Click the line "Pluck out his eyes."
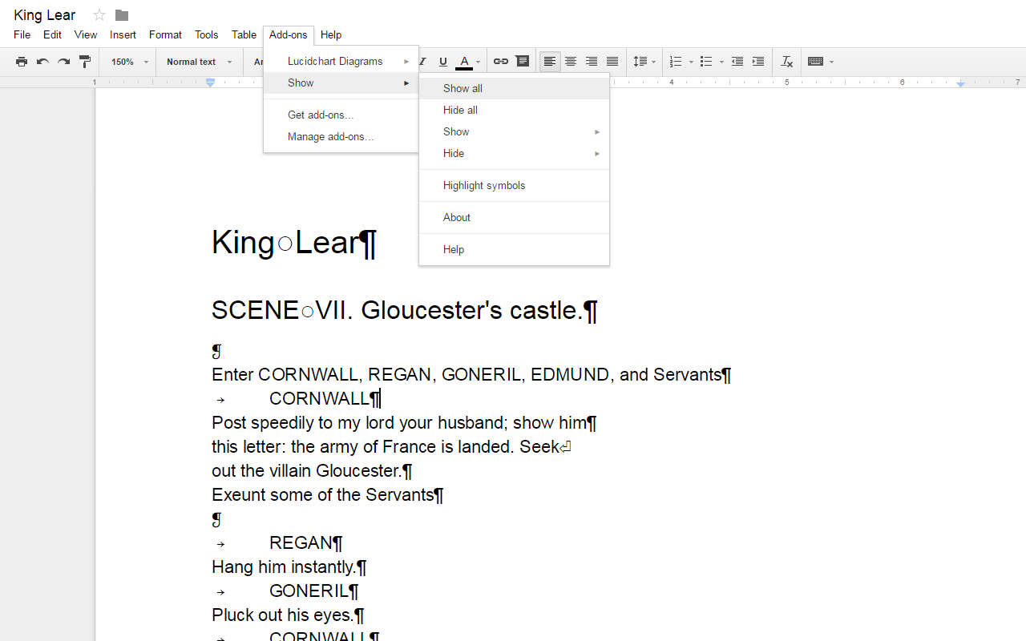 coord(288,615)
